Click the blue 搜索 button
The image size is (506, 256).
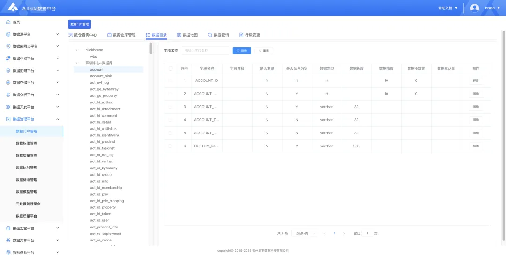242,51
